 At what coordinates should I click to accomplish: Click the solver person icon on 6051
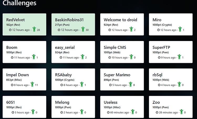pos(33,112)
